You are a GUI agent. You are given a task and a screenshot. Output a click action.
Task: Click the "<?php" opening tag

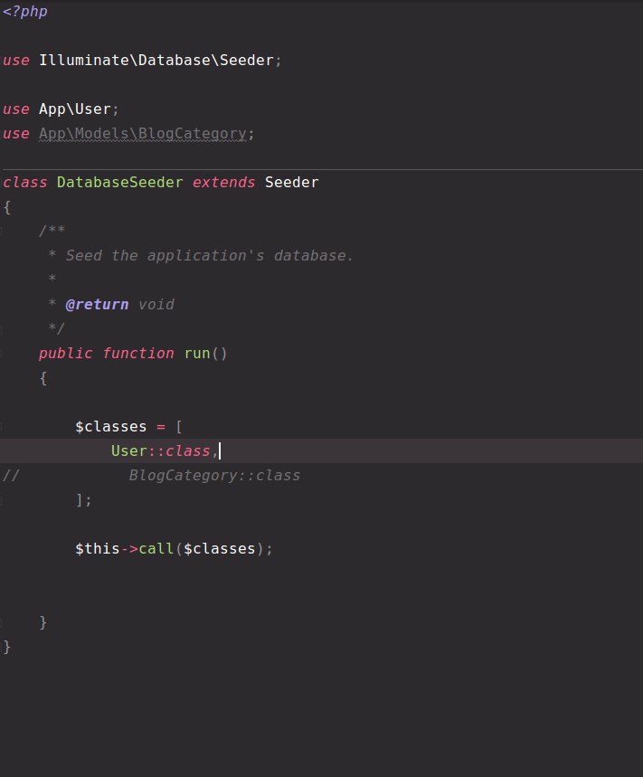click(x=25, y=12)
